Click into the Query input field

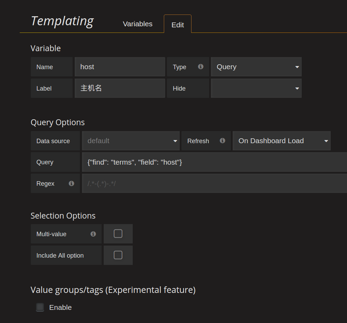pos(214,162)
